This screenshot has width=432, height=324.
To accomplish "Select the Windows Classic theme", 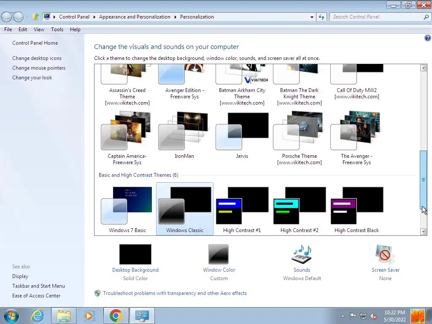I will coord(185,209).
